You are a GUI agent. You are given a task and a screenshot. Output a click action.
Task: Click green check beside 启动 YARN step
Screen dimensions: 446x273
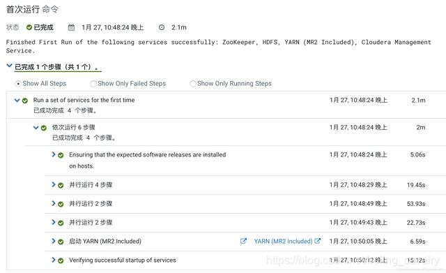61,242
